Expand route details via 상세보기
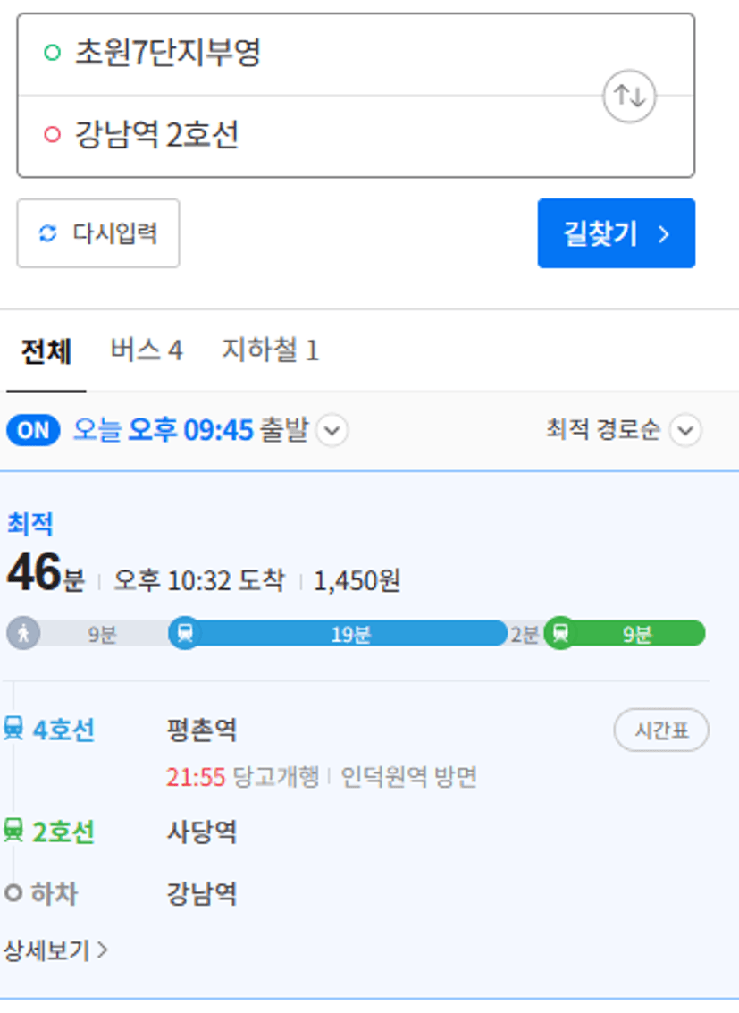 click(x=55, y=950)
